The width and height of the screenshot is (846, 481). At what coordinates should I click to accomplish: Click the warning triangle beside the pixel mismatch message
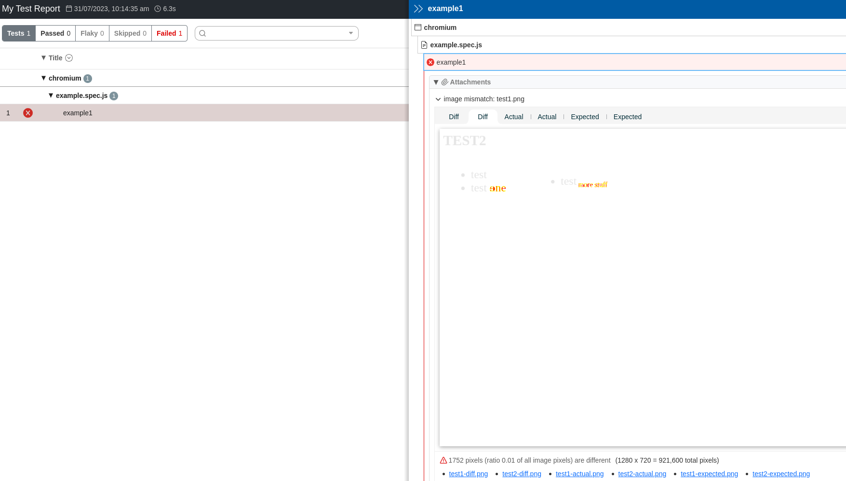coord(443,460)
